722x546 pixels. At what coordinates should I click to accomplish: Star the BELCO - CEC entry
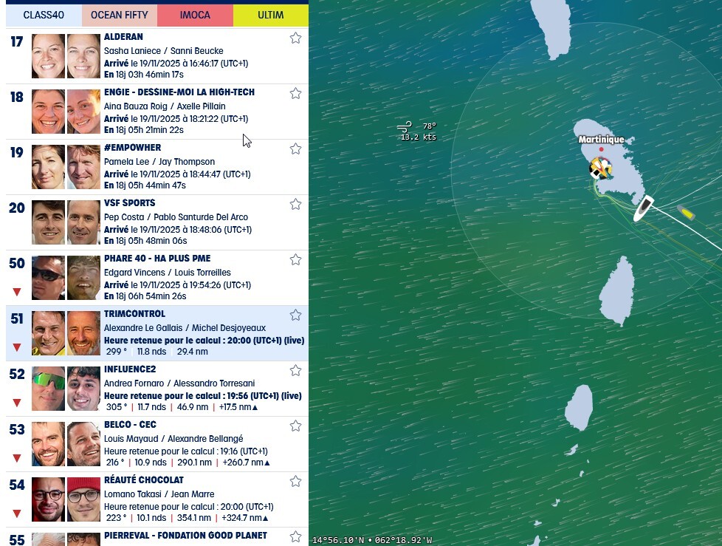pos(295,426)
